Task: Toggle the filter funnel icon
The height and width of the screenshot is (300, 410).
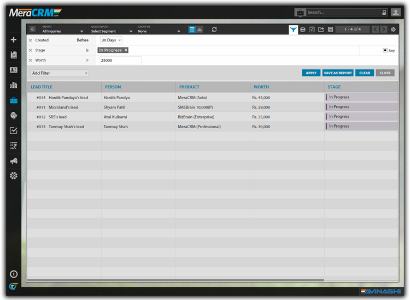Action: pyautogui.click(x=294, y=29)
